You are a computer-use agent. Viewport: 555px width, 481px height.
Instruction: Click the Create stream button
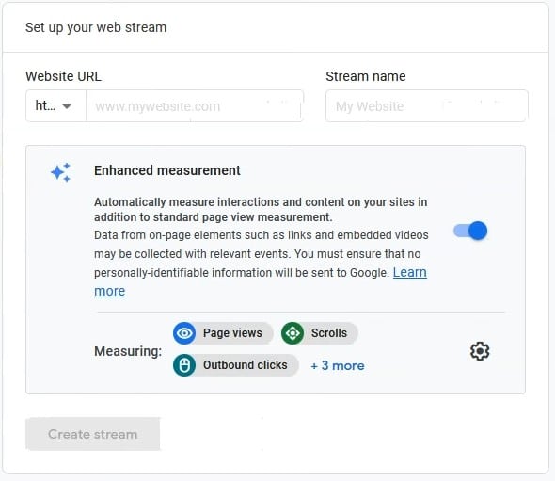click(x=93, y=434)
